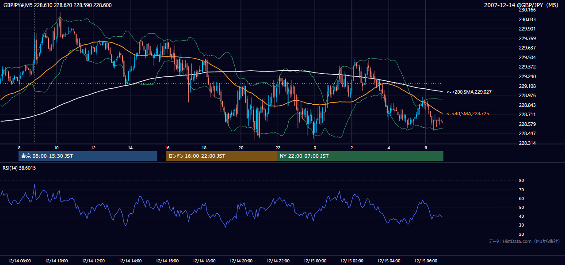565x265 pixels.
Task: Select the 2007-12-14 GBP/JPY (M5) chart title
Action: point(522,5)
